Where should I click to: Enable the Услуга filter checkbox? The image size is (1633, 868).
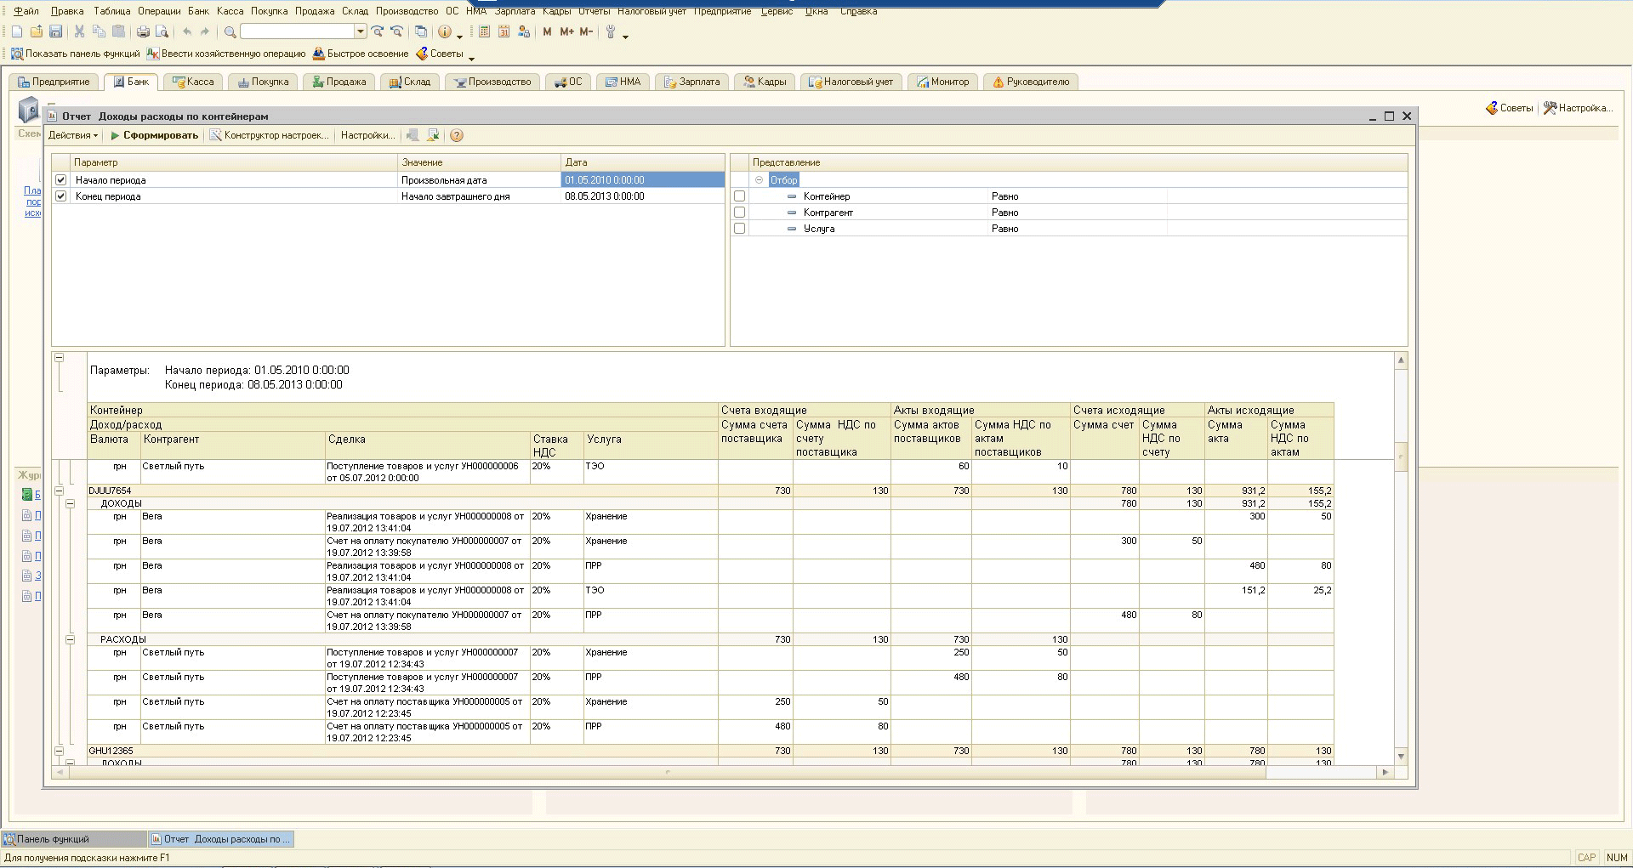[x=739, y=229]
